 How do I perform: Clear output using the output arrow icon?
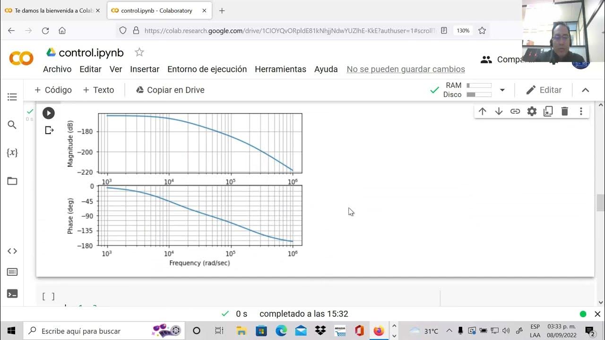coord(49,130)
